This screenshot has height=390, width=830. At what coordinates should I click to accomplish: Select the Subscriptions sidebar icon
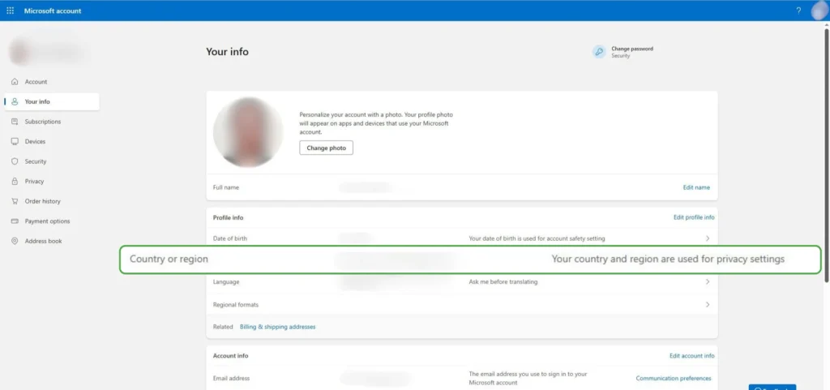15,122
